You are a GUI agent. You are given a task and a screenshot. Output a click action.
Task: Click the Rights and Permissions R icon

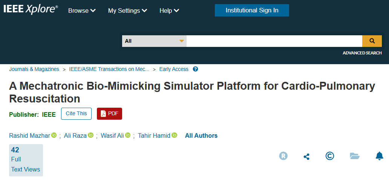click(283, 156)
